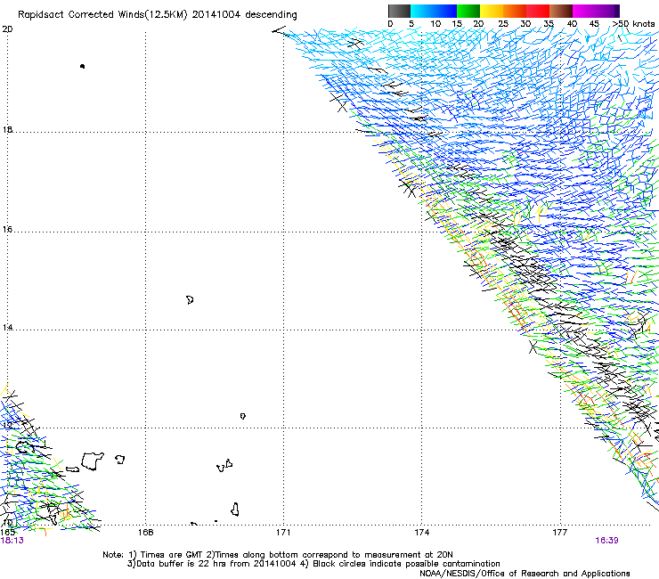Click the '40' label under the color bar

pyautogui.click(x=572, y=24)
